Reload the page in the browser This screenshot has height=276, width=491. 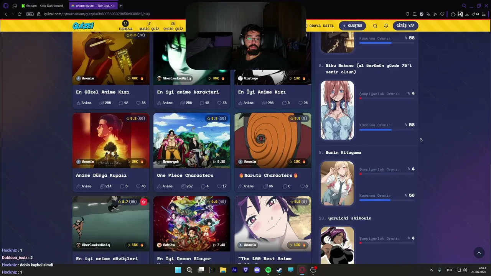[x=20, y=14]
